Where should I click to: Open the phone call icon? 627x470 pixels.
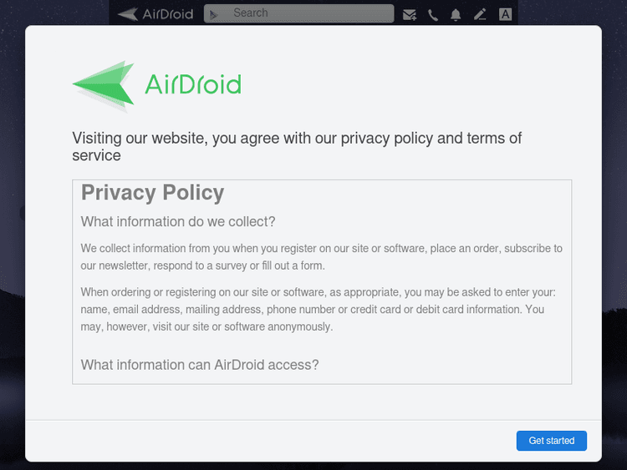point(433,14)
